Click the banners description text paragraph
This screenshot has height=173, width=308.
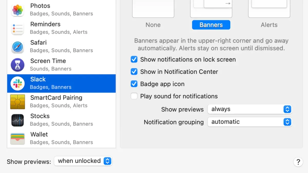(x=211, y=44)
